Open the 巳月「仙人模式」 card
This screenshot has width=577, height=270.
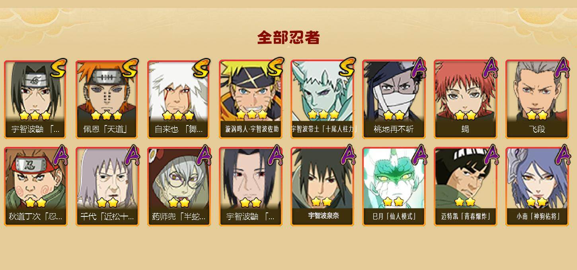point(394,187)
